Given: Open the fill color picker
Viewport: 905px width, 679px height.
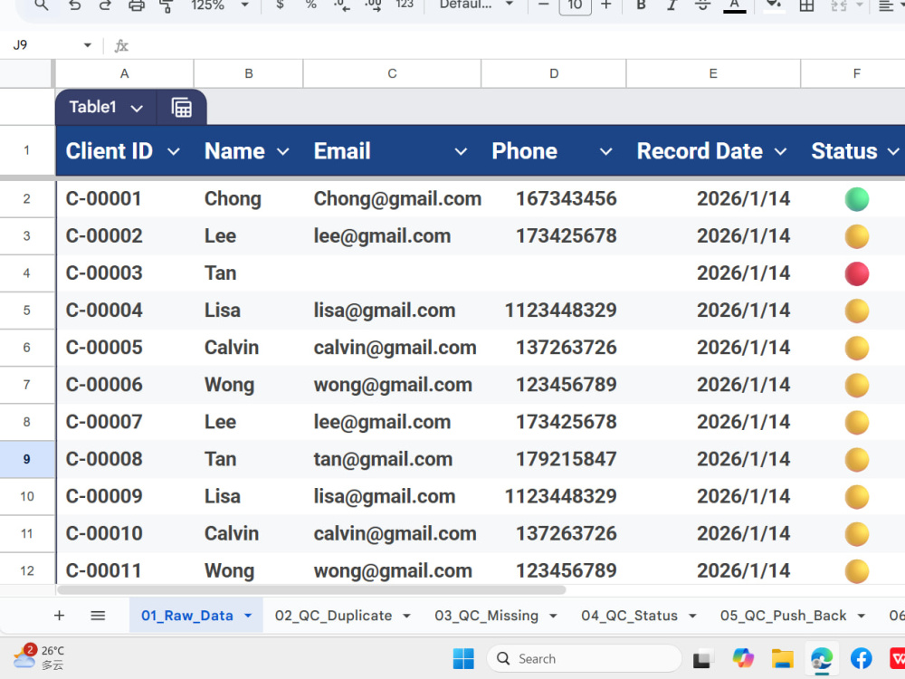Looking at the screenshot, I should coord(774,5).
